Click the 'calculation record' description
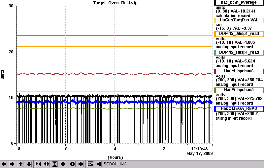The width and height of the screenshot is (264, 168). (x=233, y=16)
